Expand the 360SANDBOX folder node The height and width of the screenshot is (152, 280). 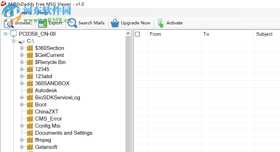point(22,83)
